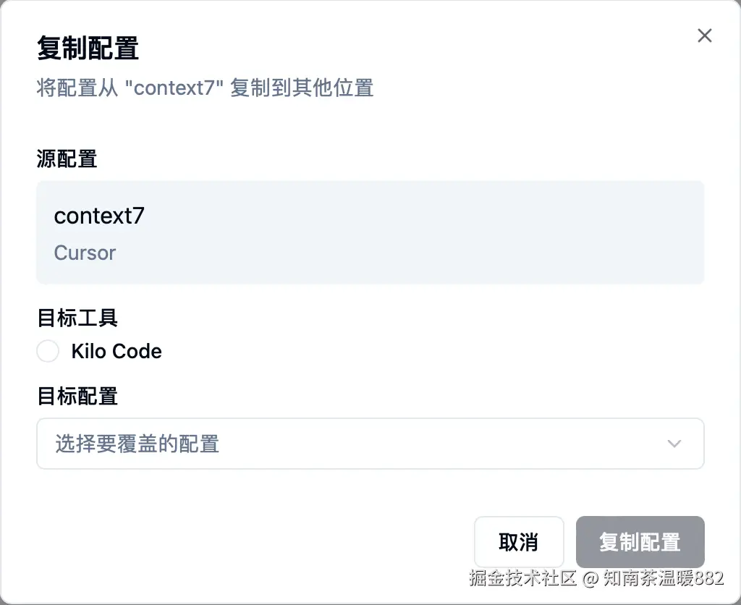Click the @ symbol in the watermark
The height and width of the screenshot is (605, 741).
coord(590,578)
